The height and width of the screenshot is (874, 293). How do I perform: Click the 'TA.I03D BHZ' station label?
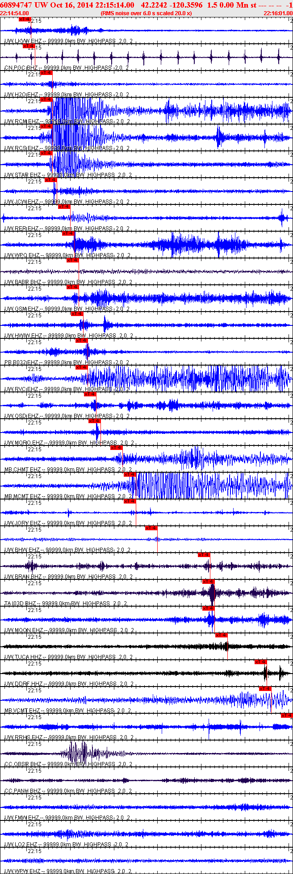20,603
